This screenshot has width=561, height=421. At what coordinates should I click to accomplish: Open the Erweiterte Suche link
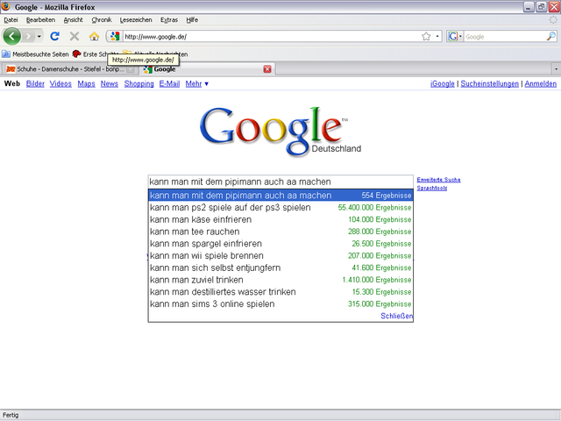tap(438, 180)
